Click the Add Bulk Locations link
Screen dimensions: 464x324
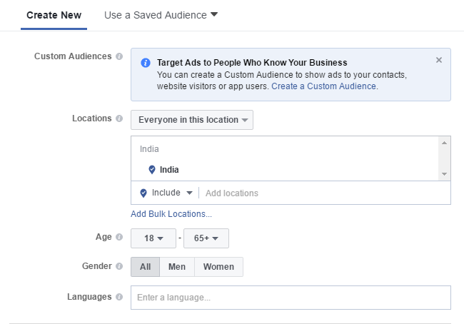pos(171,214)
